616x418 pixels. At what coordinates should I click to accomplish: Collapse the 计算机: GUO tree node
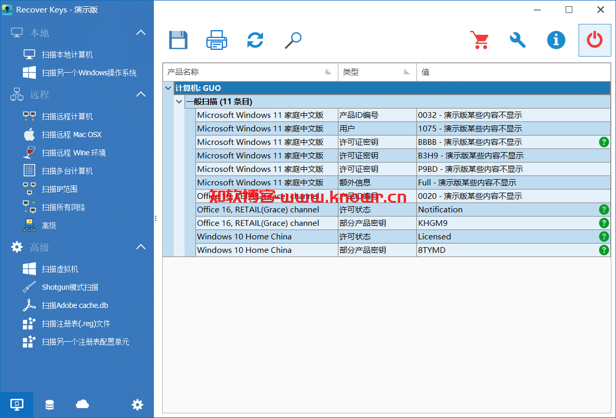click(168, 88)
